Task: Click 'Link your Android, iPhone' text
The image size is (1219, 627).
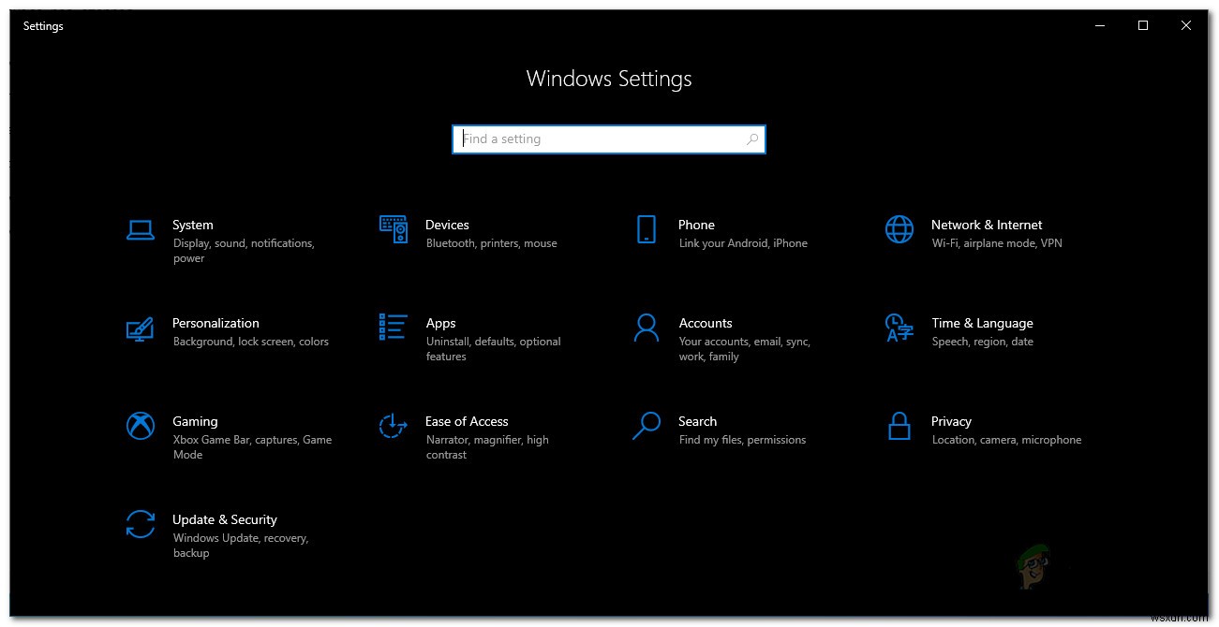Action: [x=743, y=243]
